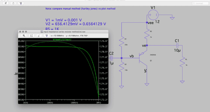Click the cursor readout x = 10.199MHz
210x112 pixels.
[57, 36]
